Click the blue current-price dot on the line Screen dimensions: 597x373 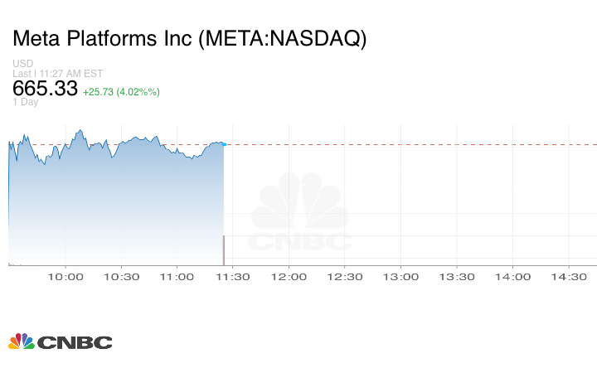click(x=224, y=144)
